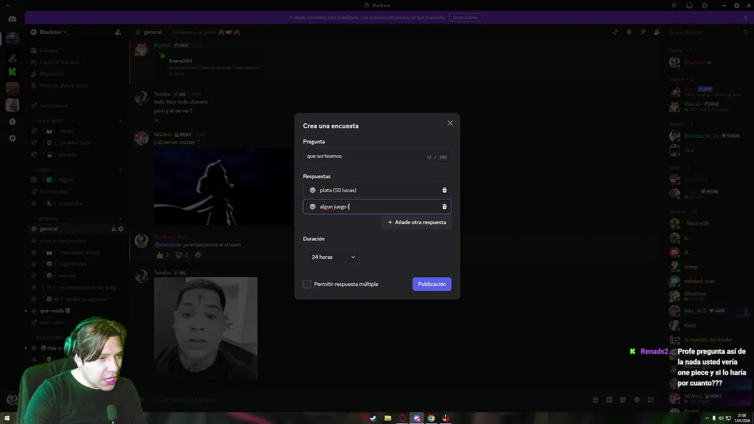
Task: Pick emoji for the 'plata (50 lucas)' answer
Action: coord(313,190)
